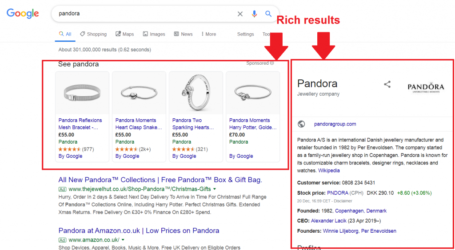Click the globe icon beside pandoragroup.com
This screenshot has height=250, width=455.
point(301,124)
